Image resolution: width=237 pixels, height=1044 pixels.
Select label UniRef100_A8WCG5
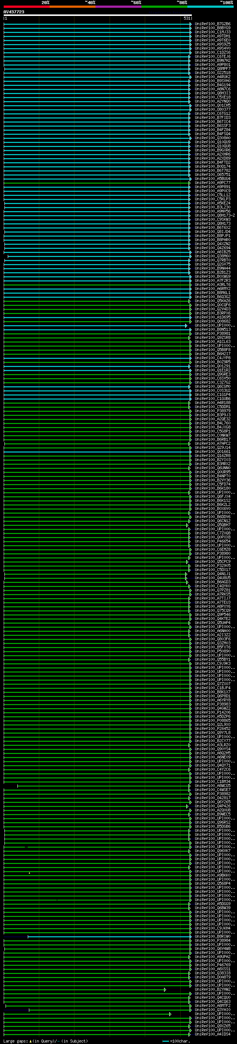(212, 786)
